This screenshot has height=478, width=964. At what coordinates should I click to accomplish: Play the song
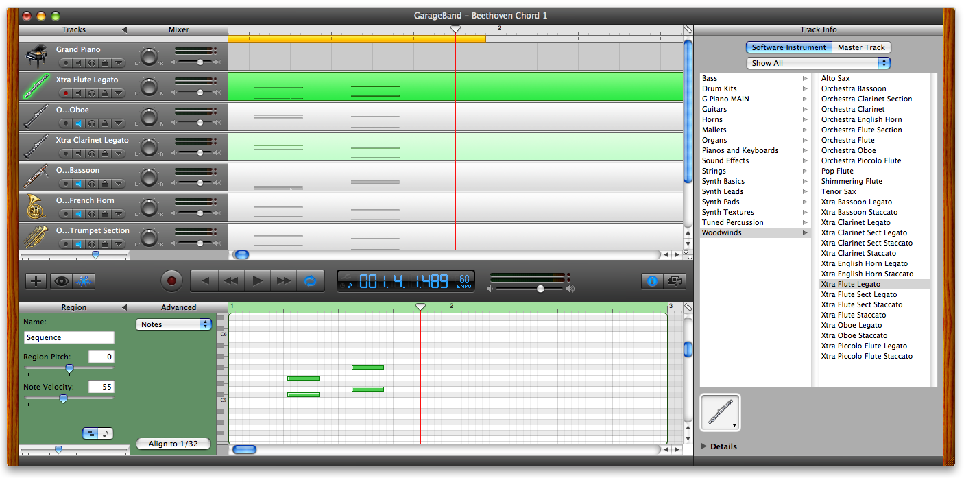[x=258, y=280]
